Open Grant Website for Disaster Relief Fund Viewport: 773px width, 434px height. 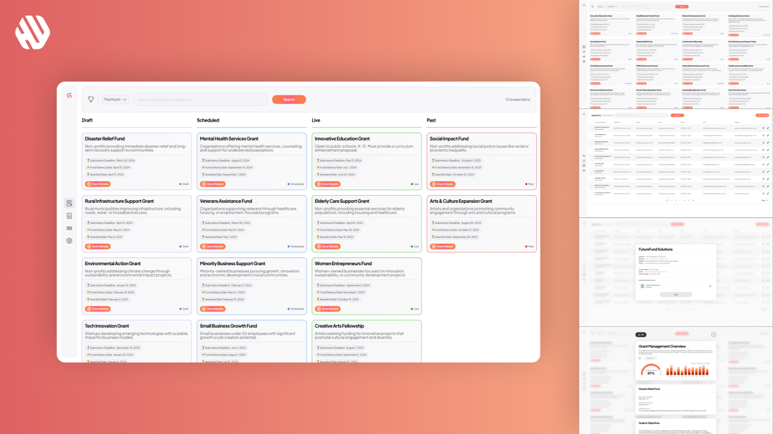pos(98,184)
